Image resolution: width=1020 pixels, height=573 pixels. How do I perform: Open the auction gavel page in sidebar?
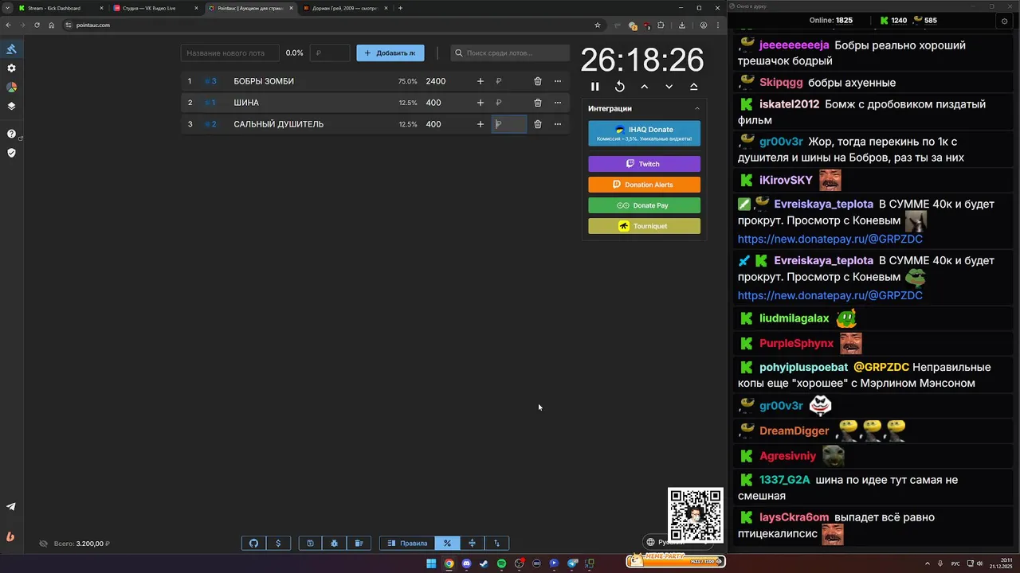pyautogui.click(x=11, y=49)
